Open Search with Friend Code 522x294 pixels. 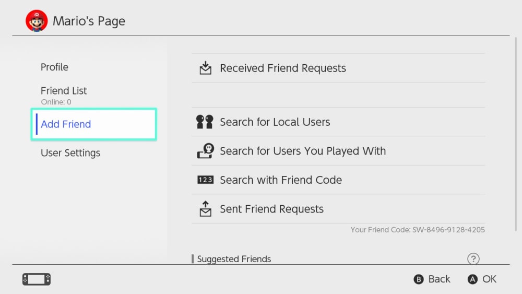point(281,180)
